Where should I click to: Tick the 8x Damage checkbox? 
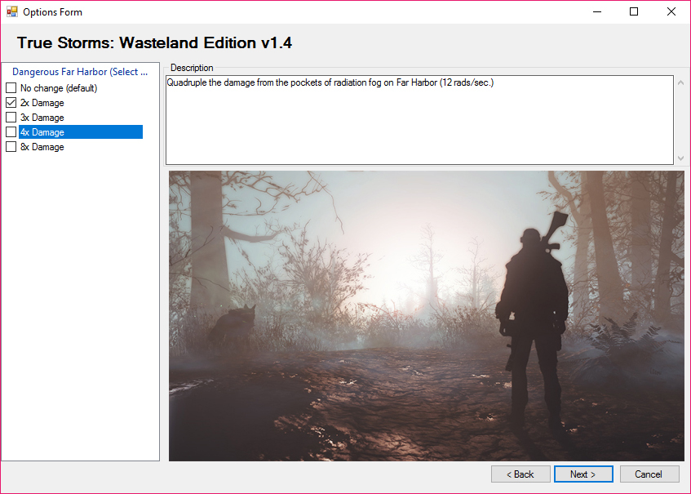point(11,147)
